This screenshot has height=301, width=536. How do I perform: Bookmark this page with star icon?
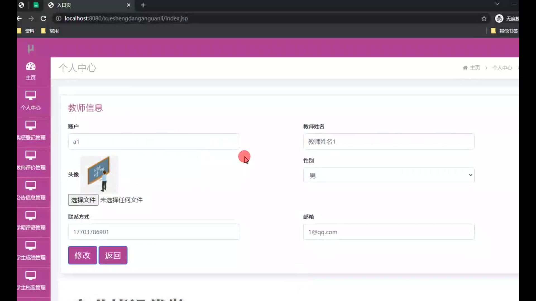(484, 18)
